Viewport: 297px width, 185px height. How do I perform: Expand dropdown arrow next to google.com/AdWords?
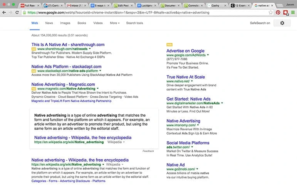(208, 55)
